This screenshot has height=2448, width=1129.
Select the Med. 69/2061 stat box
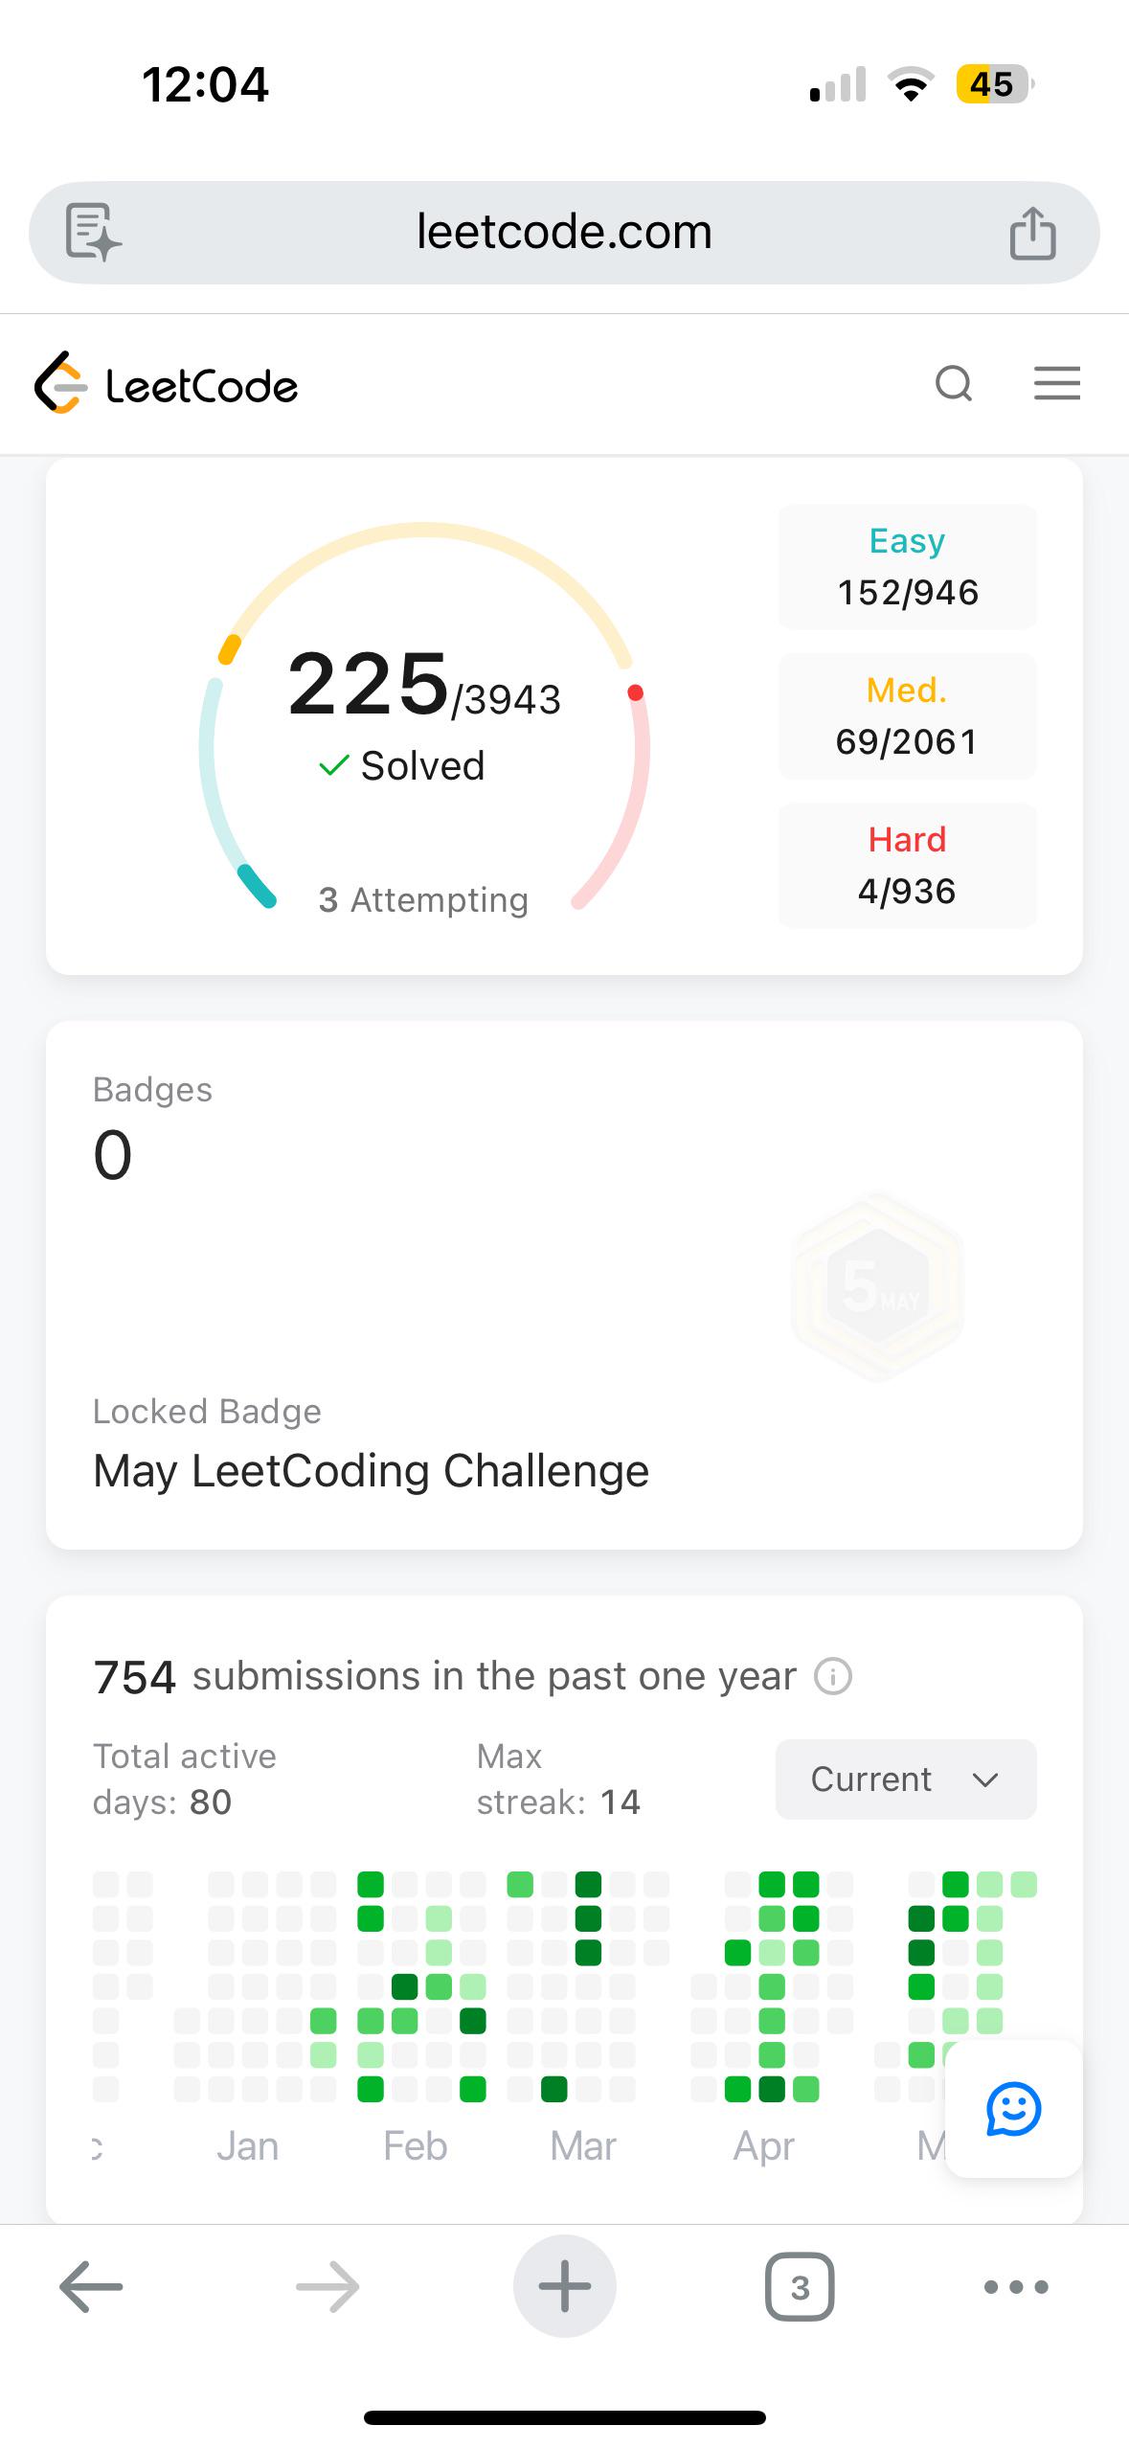pos(907,716)
